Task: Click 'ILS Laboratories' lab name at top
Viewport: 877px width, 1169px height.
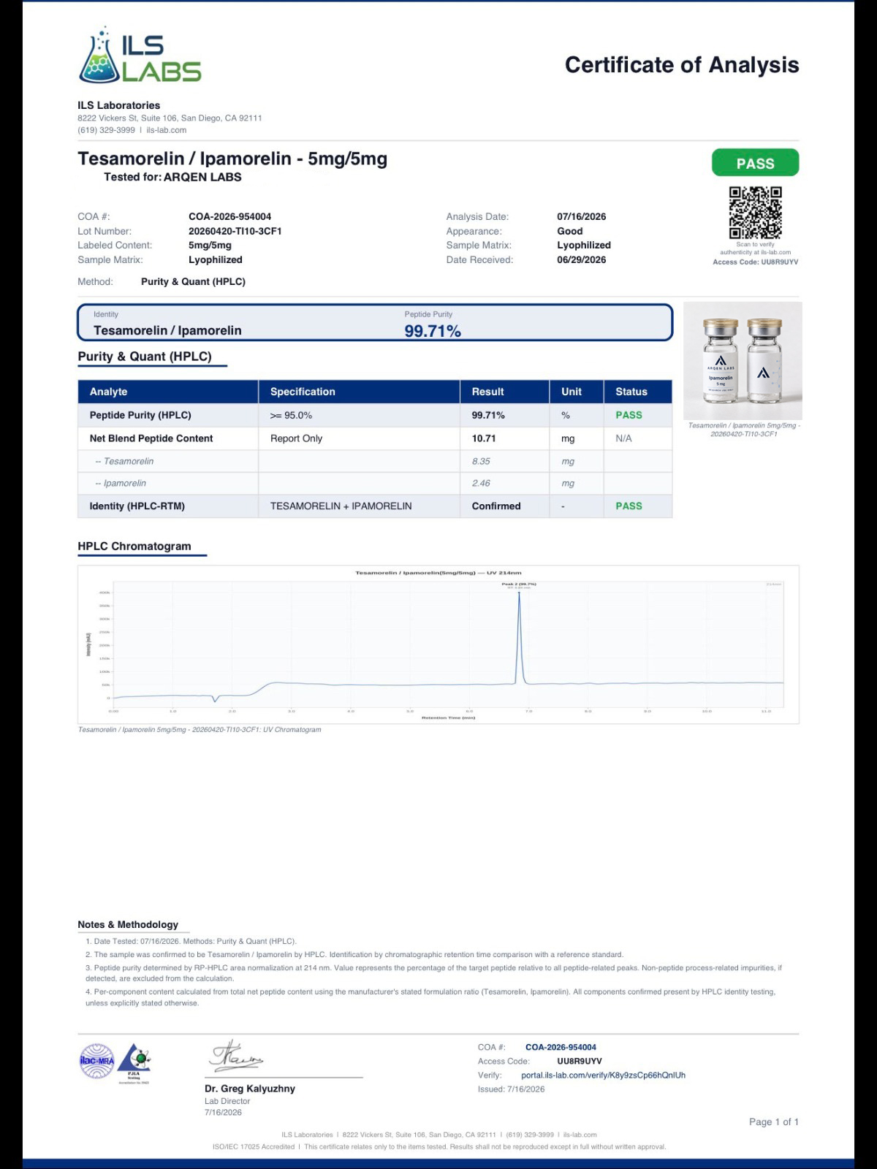Action: (119, 105)
